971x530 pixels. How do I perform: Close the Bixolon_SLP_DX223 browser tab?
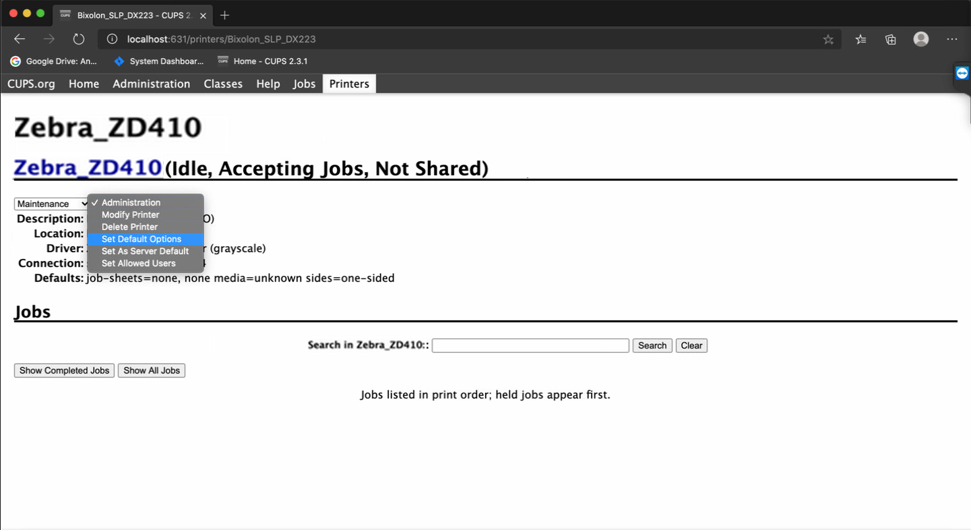pyautogui.click(x=203, y=16)
